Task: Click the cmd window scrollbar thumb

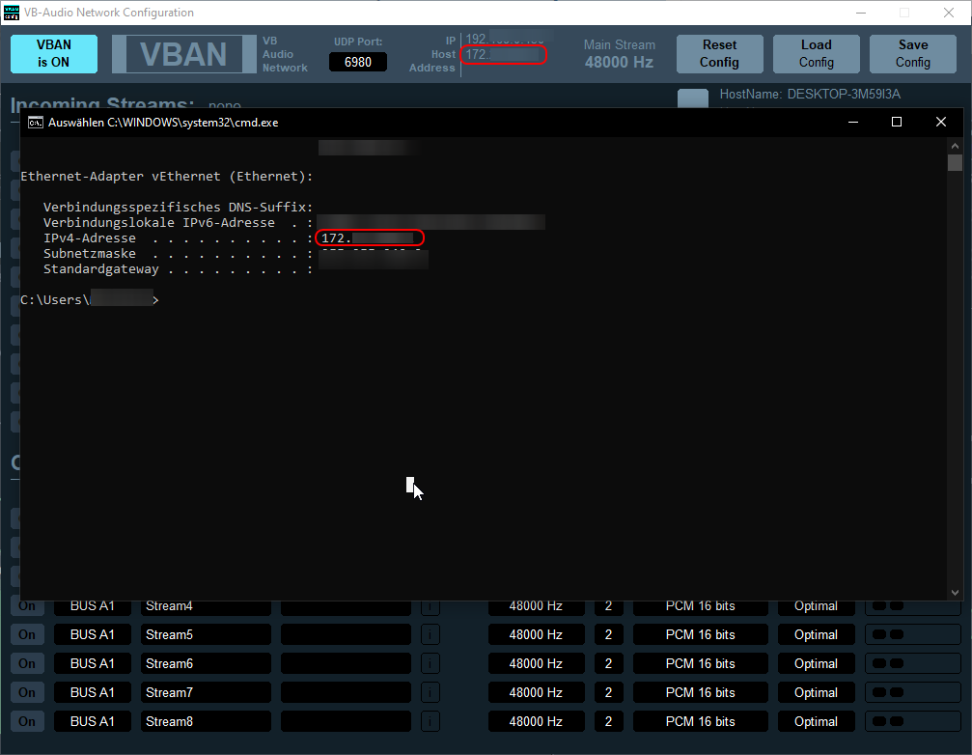Action: 955,162
